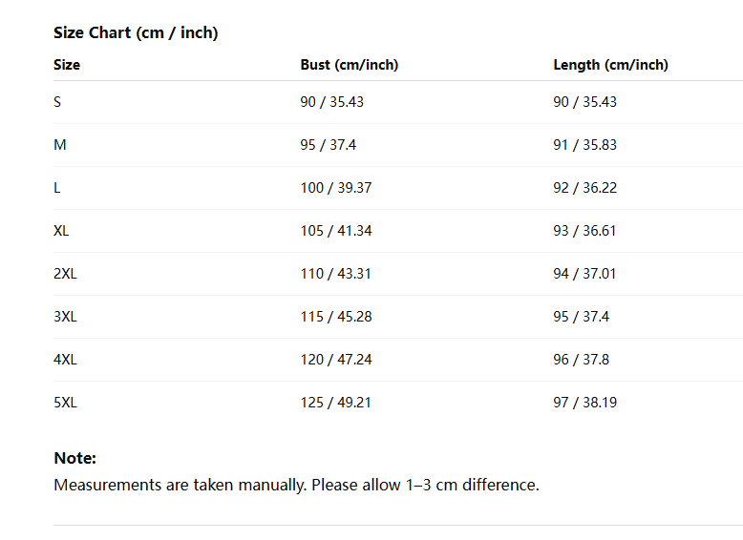
Task: Choose the XL size row label
Action: [61, 231]
